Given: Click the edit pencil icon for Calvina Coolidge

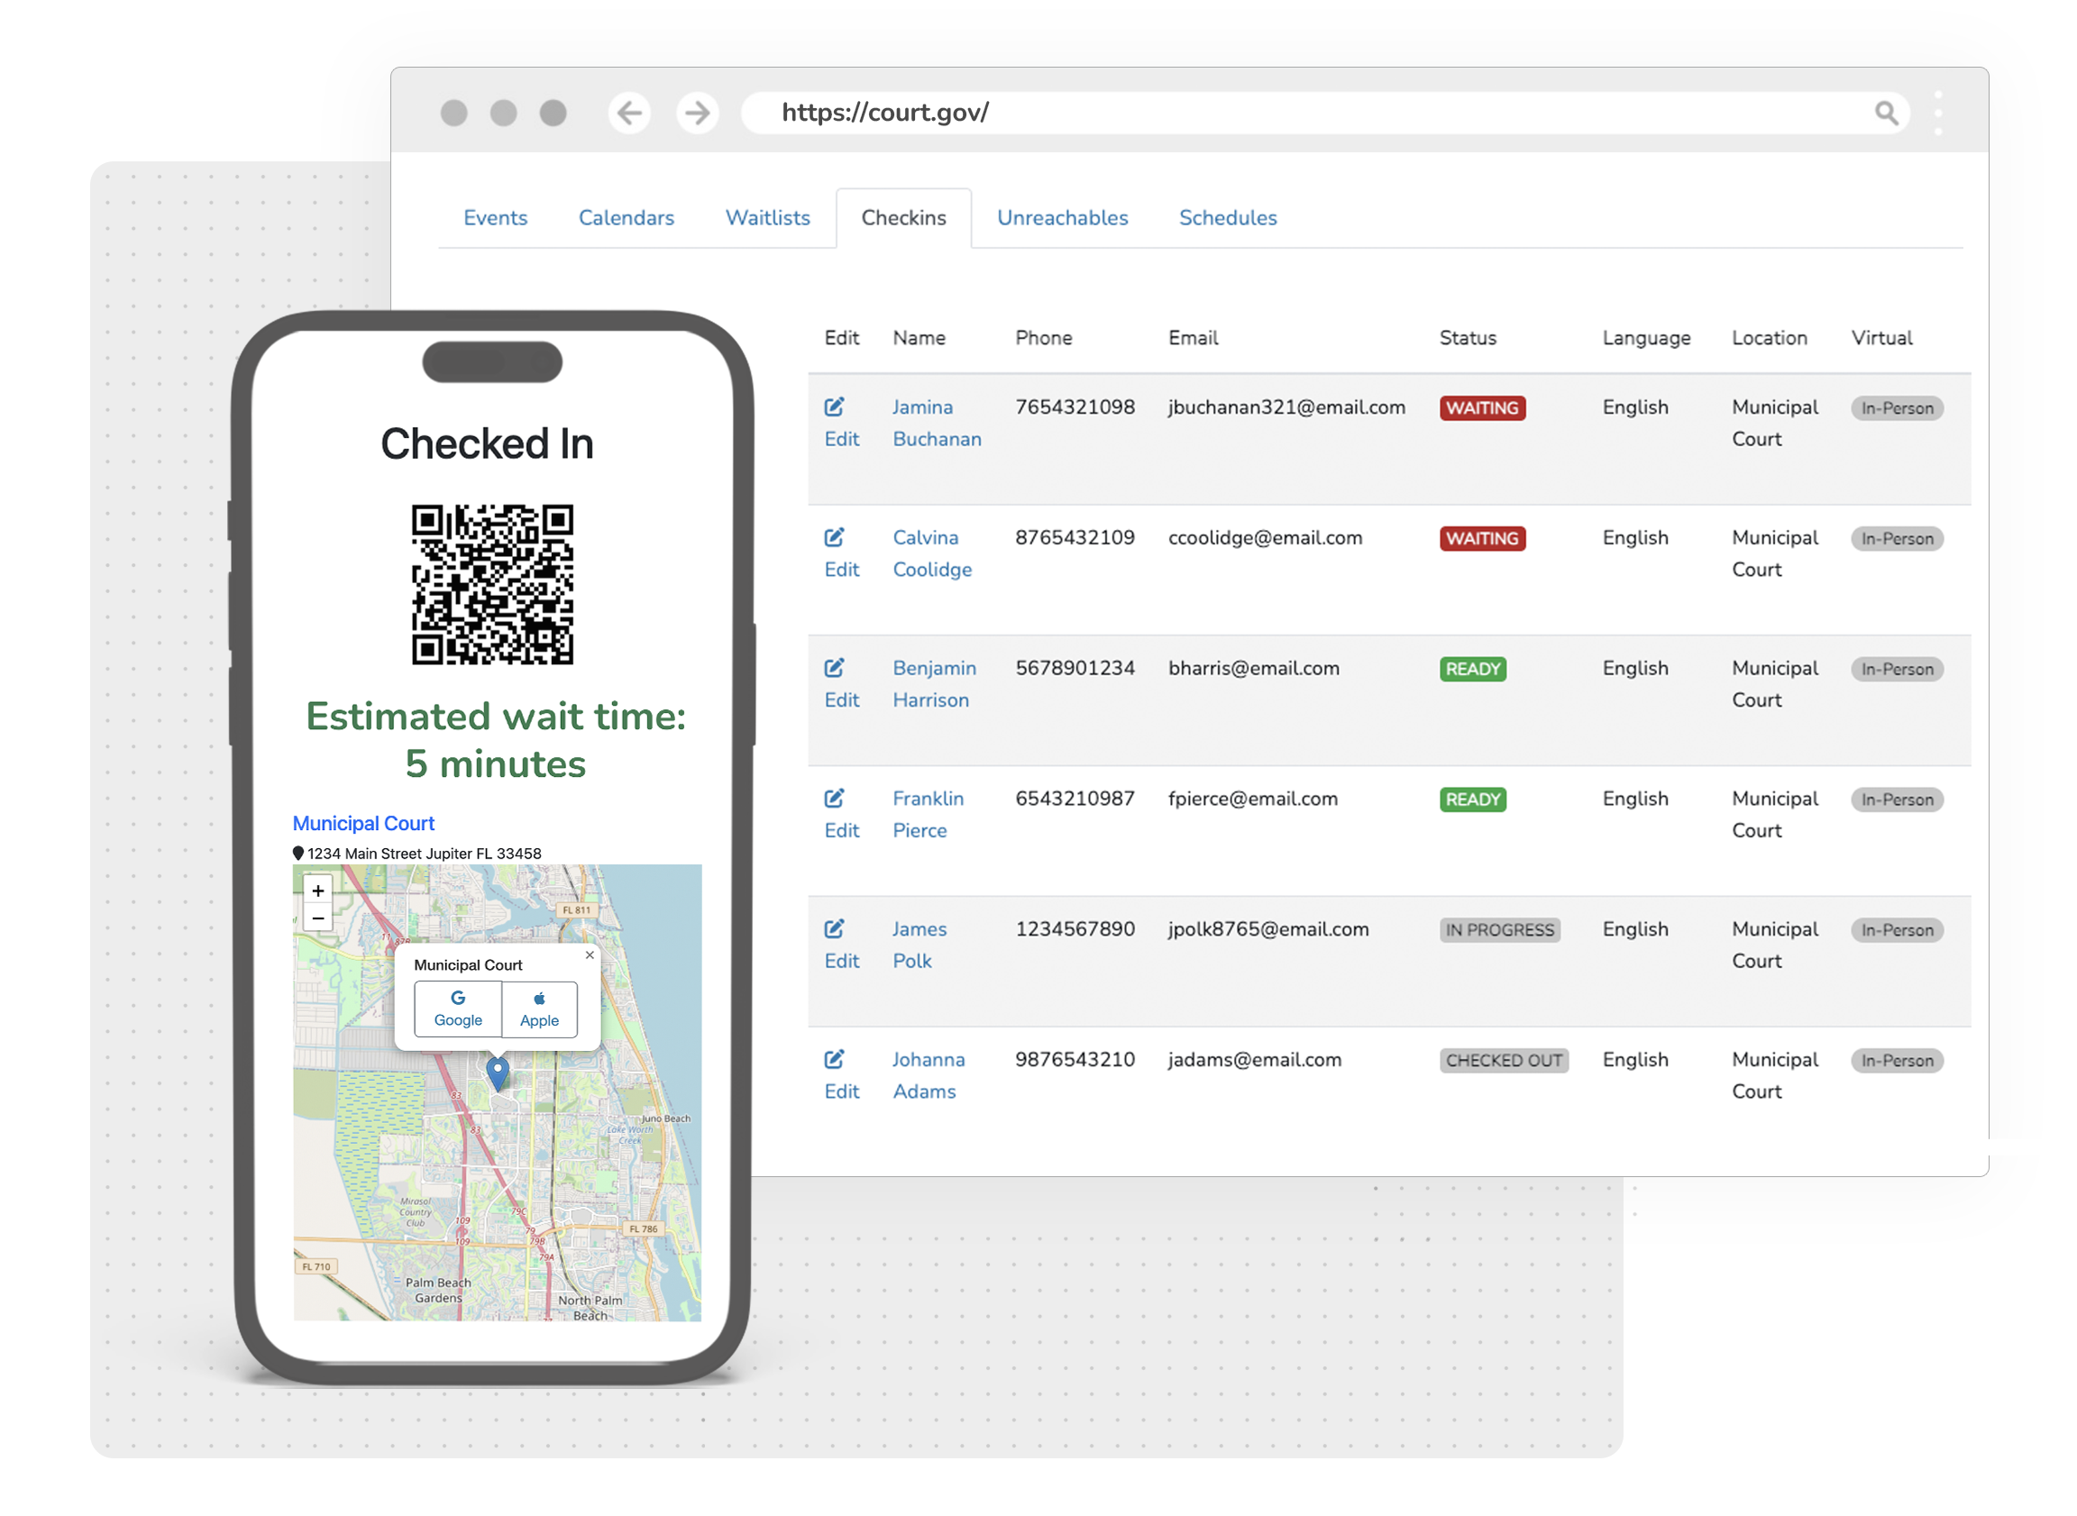Looking at the screenshot, I should [833, 537].
